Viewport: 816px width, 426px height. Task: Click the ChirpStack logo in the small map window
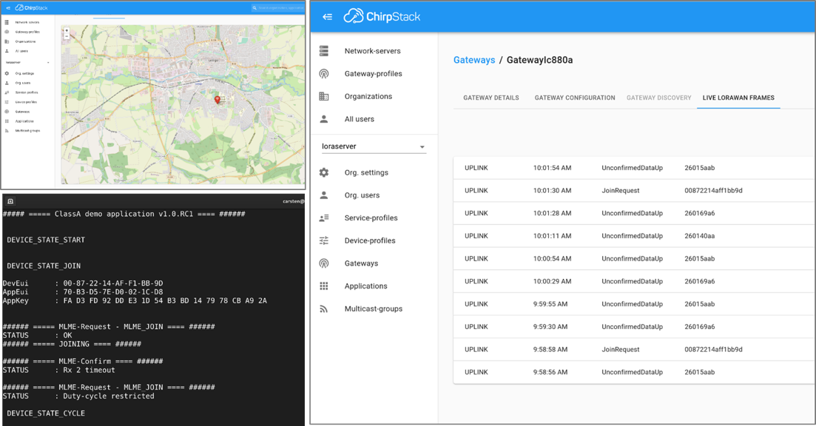[x=32, y=8]
